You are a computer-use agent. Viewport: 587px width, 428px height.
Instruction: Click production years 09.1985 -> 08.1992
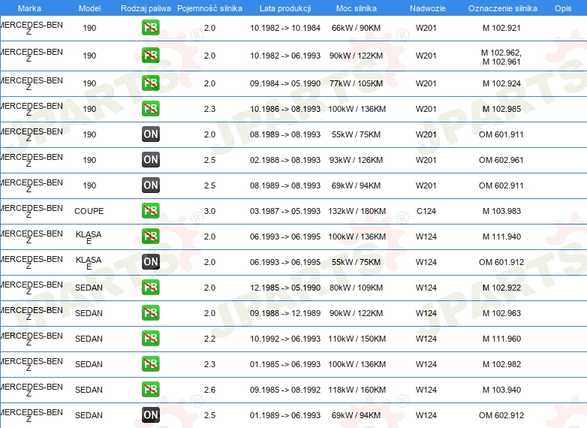point(285,390)
